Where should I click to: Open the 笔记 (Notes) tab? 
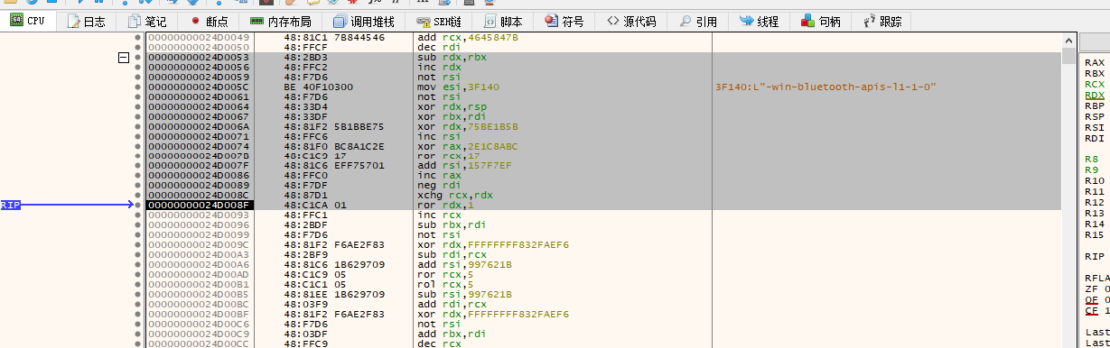coord(146,21)
